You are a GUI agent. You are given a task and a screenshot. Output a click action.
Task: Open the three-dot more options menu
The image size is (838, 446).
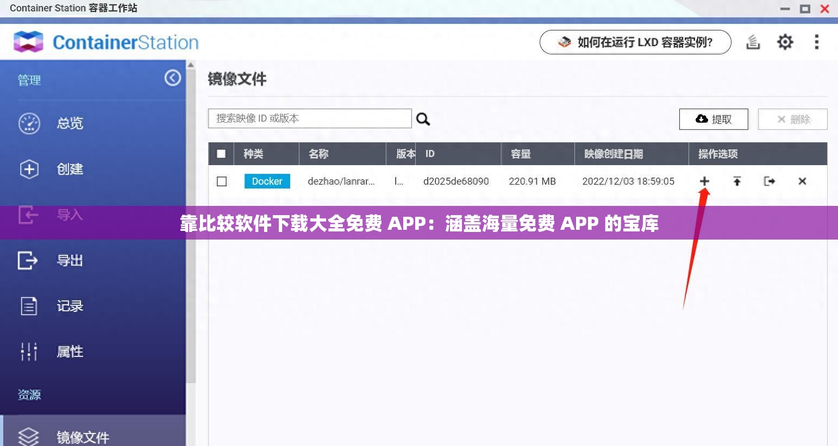pos(816,42)
